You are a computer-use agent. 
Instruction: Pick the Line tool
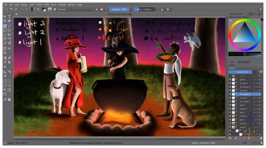coord(9,26)
